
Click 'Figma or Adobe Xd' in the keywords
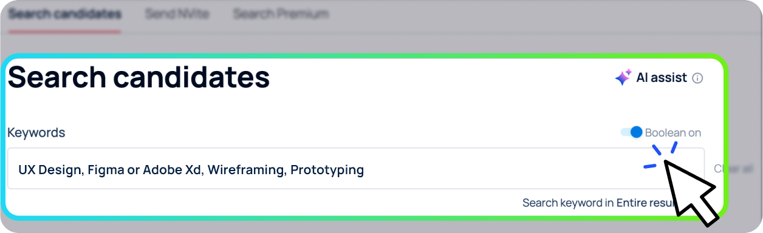145,170
